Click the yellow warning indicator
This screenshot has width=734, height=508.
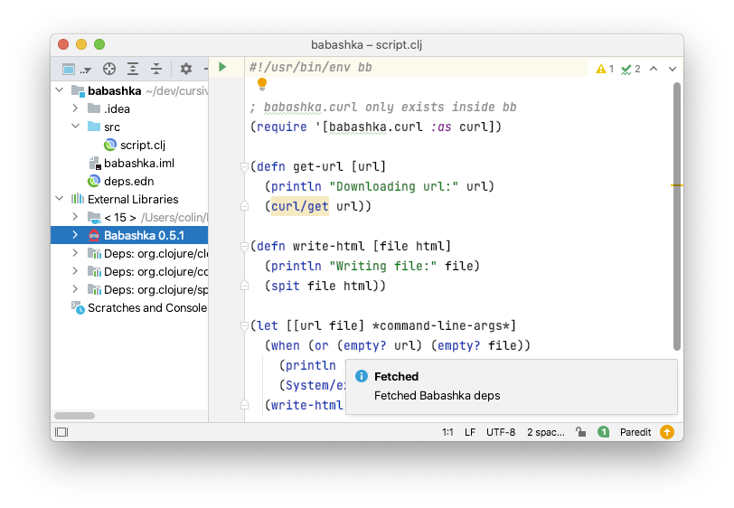click(x=605, y=70)
